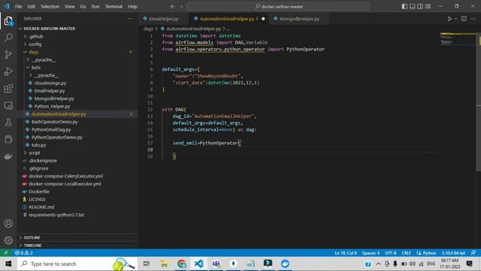Open the Help menu
The width and height of the screenshot is (481, 271).
pyautogui.click(x=132, y=7)
